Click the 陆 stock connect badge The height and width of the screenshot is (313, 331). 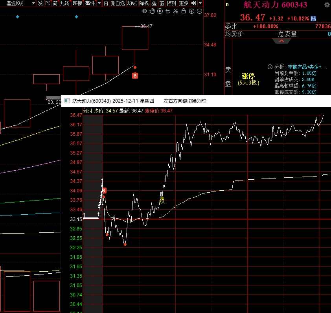pos(313,18)
